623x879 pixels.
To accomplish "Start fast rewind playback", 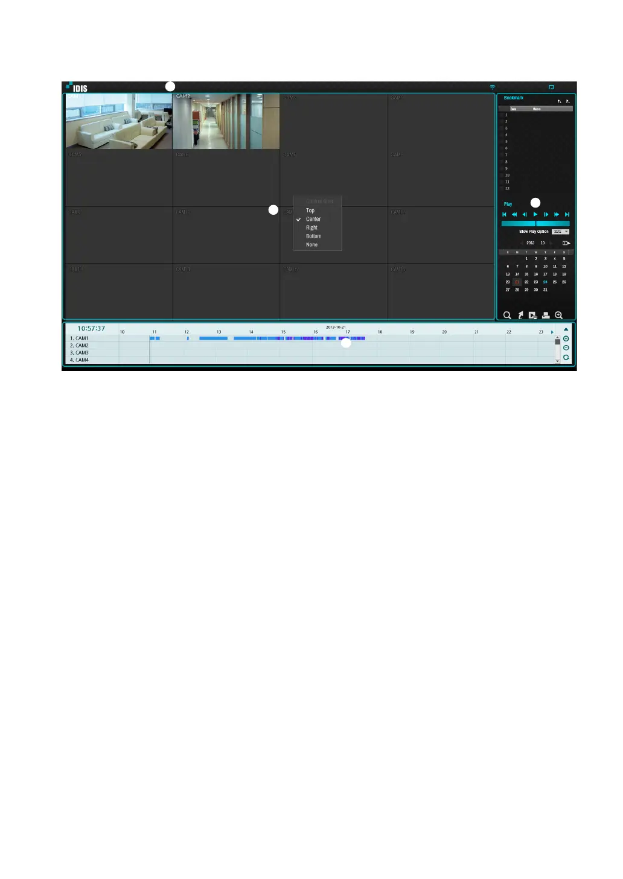I will pos(514,215).
